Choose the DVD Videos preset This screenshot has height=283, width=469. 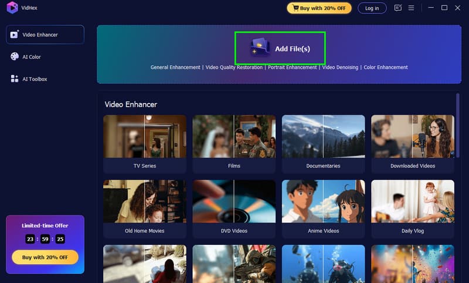click(234, 201)
